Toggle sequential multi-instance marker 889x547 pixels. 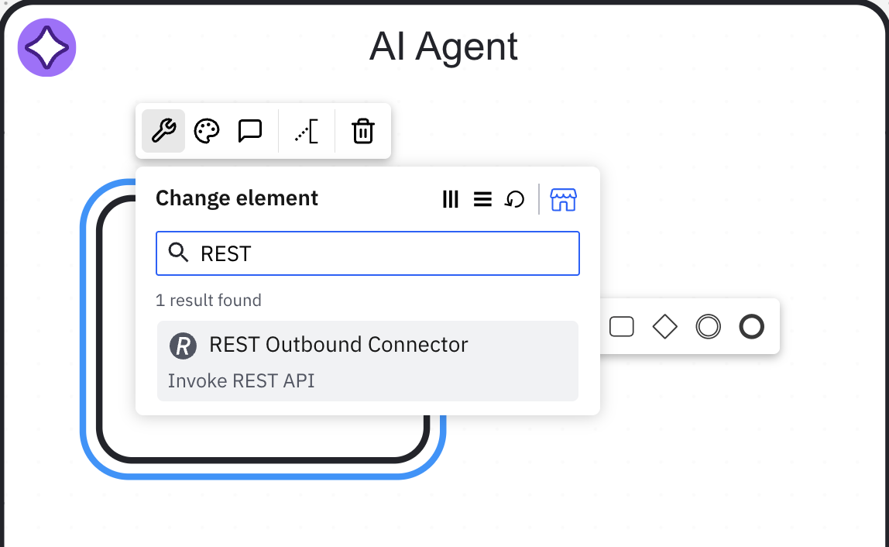pos(482,199)
